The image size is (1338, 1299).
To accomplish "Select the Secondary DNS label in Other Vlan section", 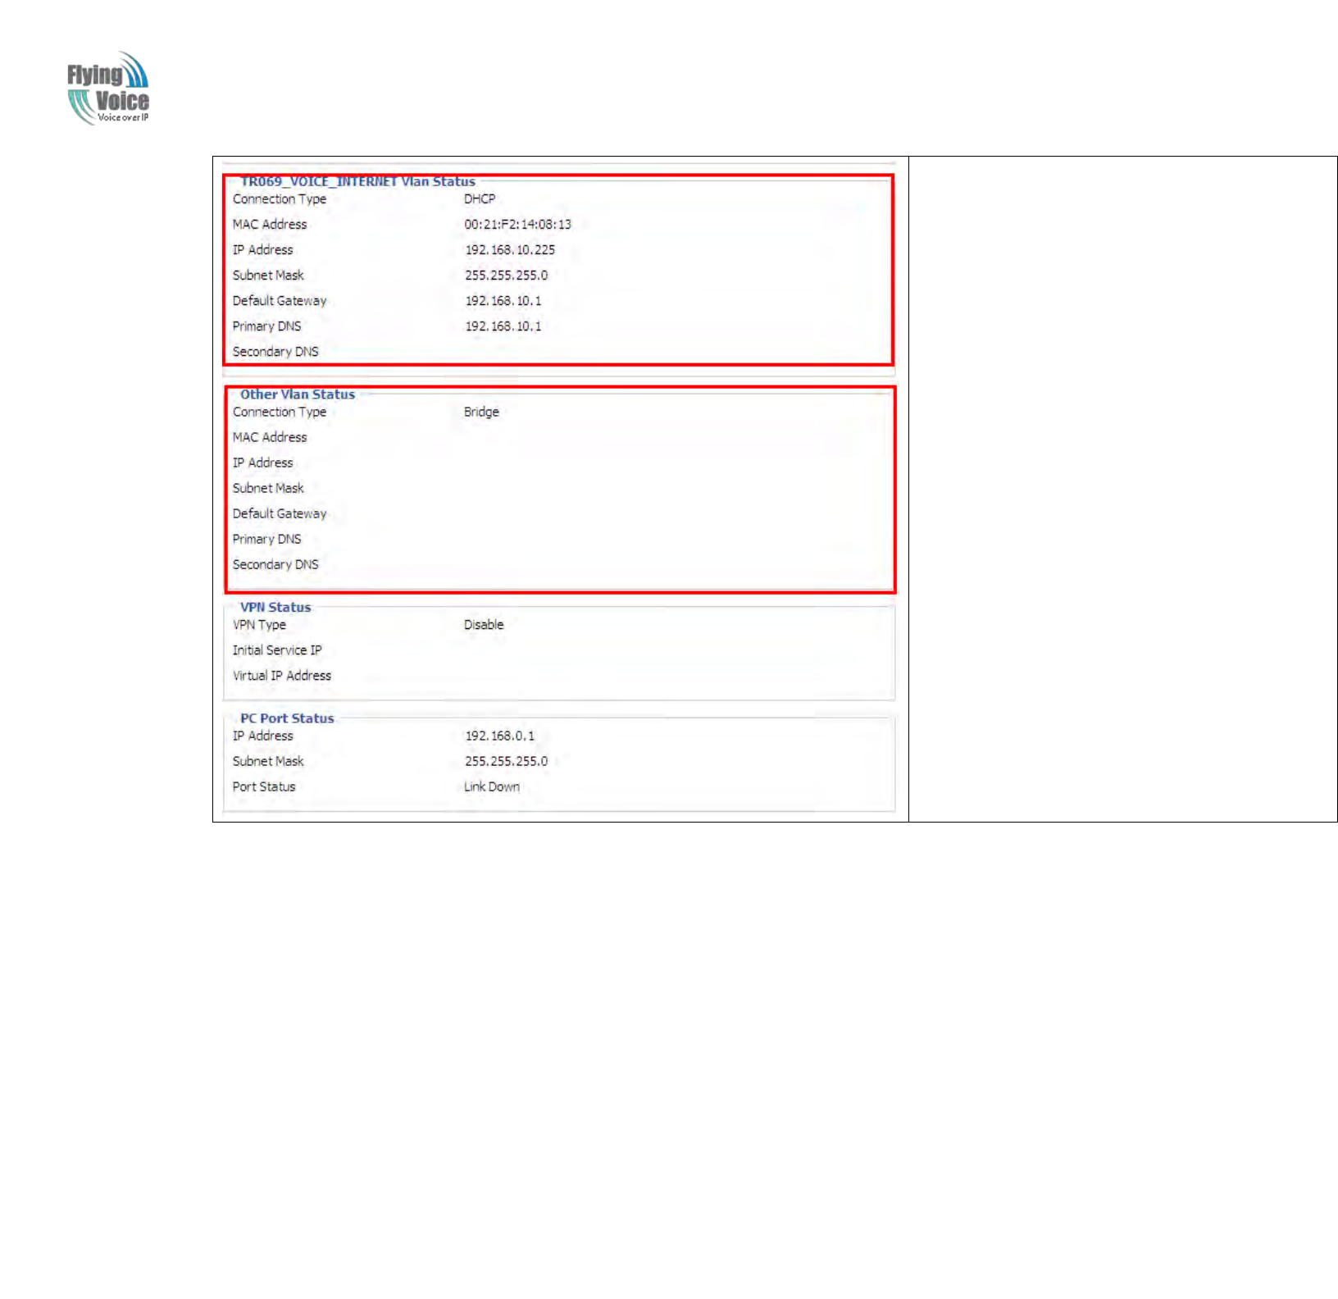I will tap(275, 564).
